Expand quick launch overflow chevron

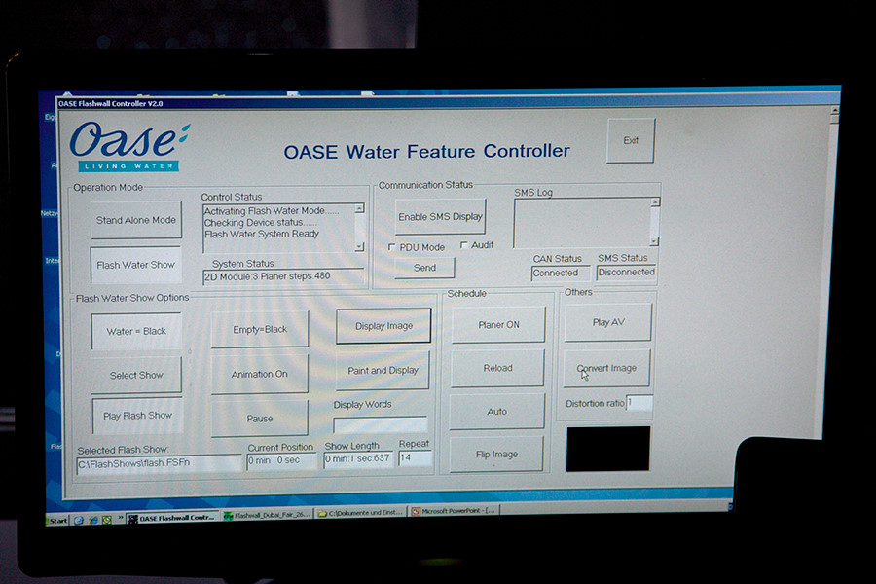120,518
